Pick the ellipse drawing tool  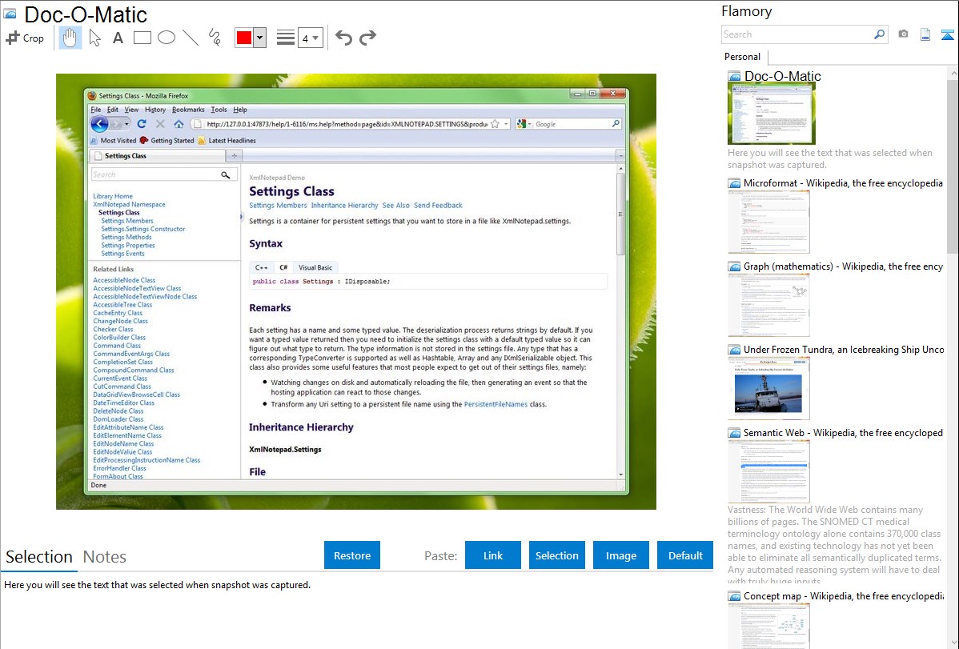point(167,38)
